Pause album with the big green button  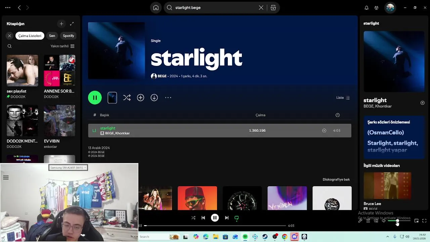pyautogui.click(x=95, y=97)
